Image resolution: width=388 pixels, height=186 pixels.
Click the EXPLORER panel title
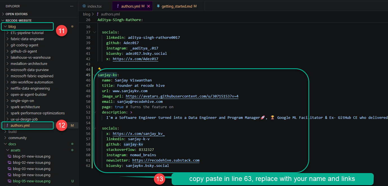tap(13, 6)
